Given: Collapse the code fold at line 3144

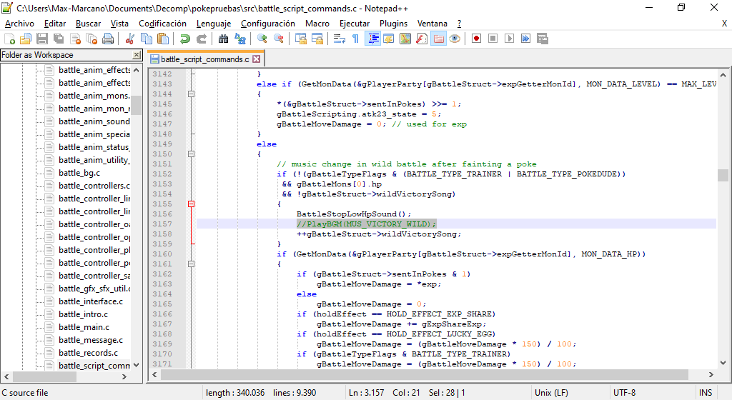Looking at the screenshot, I should click(x=191, y=94).
